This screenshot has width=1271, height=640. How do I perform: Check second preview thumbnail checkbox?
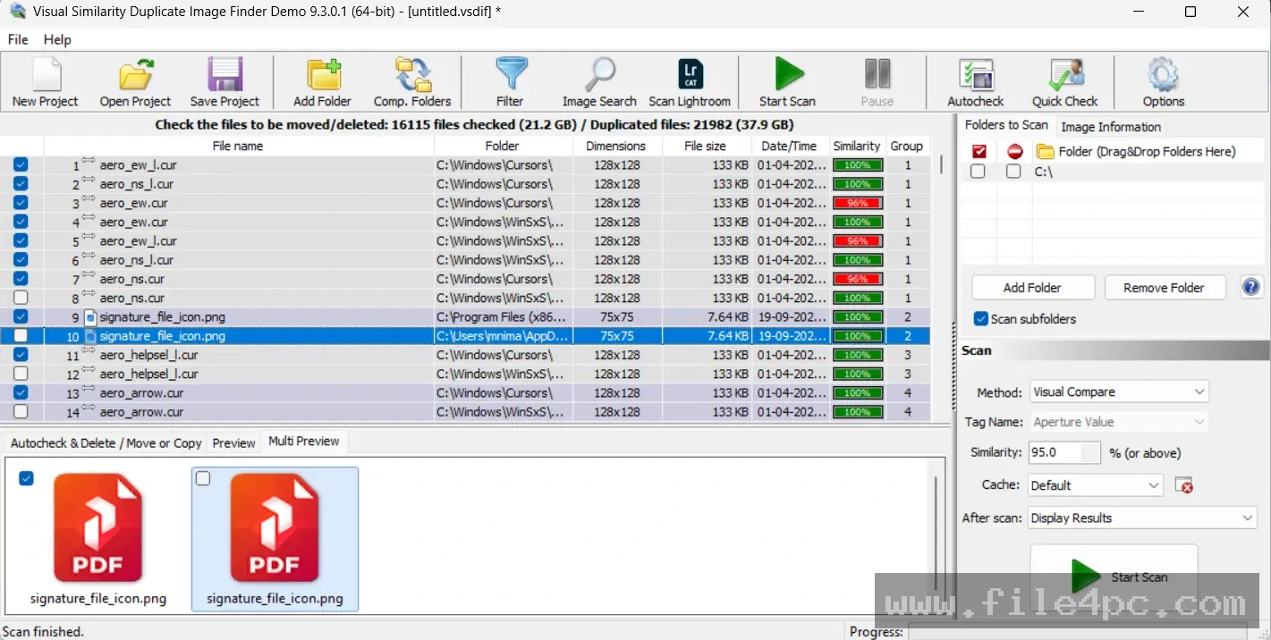pos(203,478)
